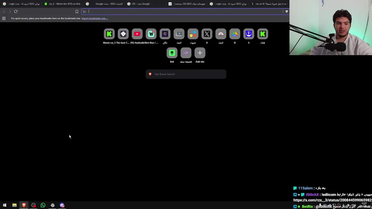
Task: Open the 'دكان' shortcut tile
Action: coord(165,34)
